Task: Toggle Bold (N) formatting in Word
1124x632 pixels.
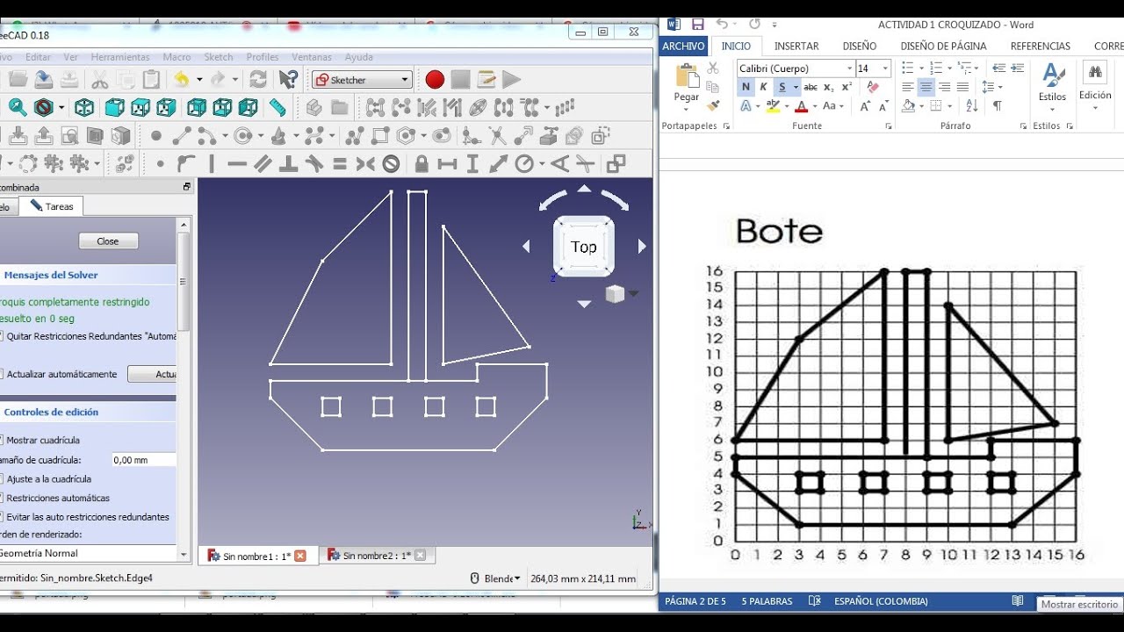Action: [746, 87]
